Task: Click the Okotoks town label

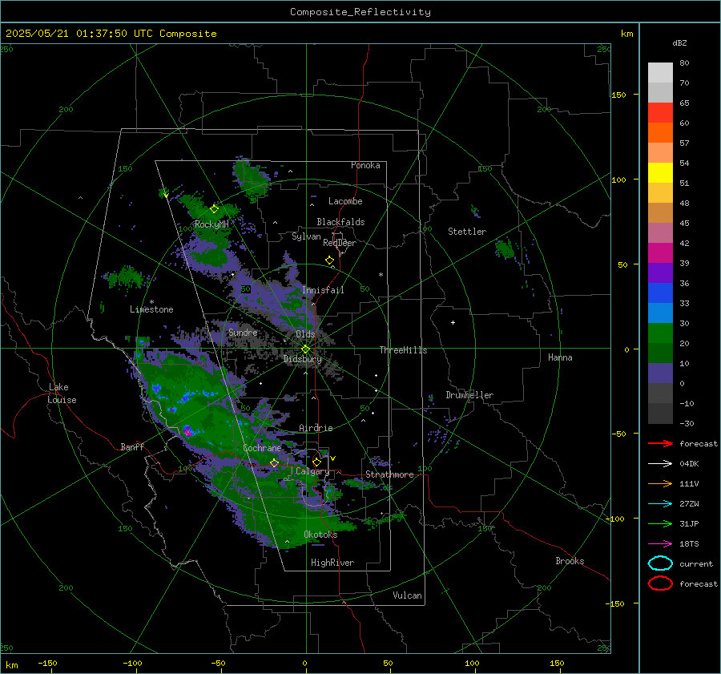Action: (x=320, y=535)
